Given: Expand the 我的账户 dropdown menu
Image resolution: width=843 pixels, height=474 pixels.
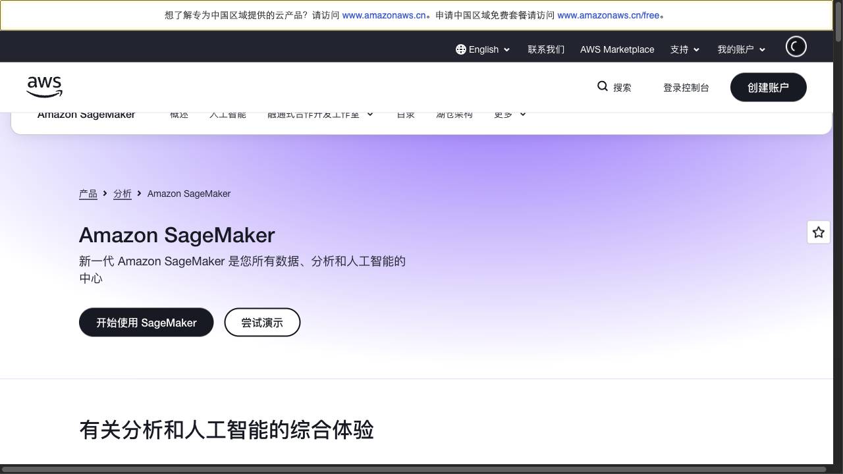Looking at the screenshot, I should click(742, 49).
